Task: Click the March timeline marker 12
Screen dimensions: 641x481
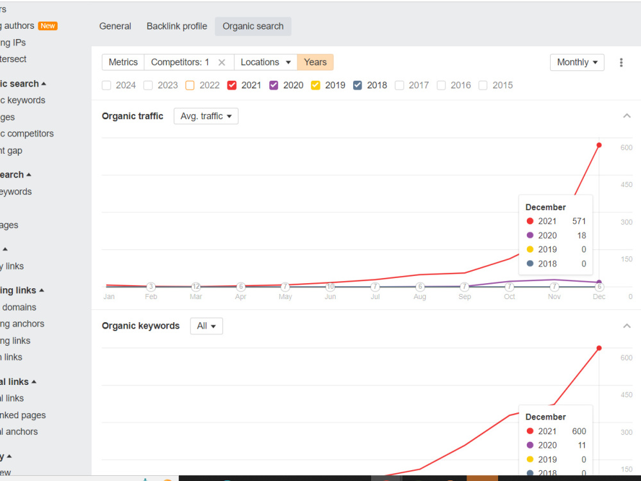Action: [196, 287]
